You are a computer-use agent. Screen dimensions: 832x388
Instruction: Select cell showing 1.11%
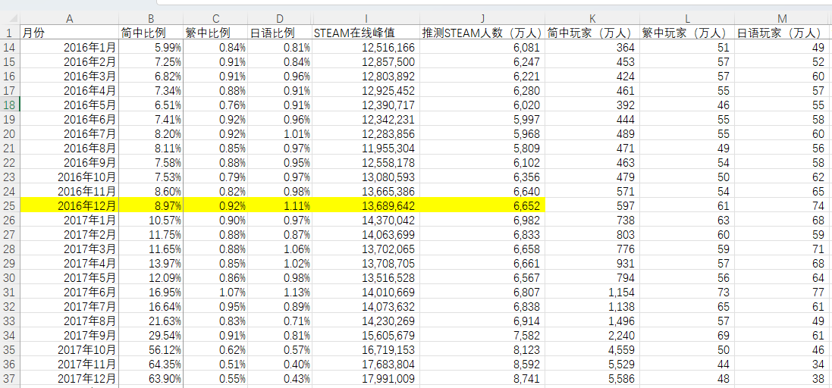(280, 205)
